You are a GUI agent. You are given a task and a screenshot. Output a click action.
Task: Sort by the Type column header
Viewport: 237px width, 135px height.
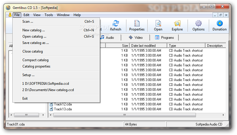186,46
